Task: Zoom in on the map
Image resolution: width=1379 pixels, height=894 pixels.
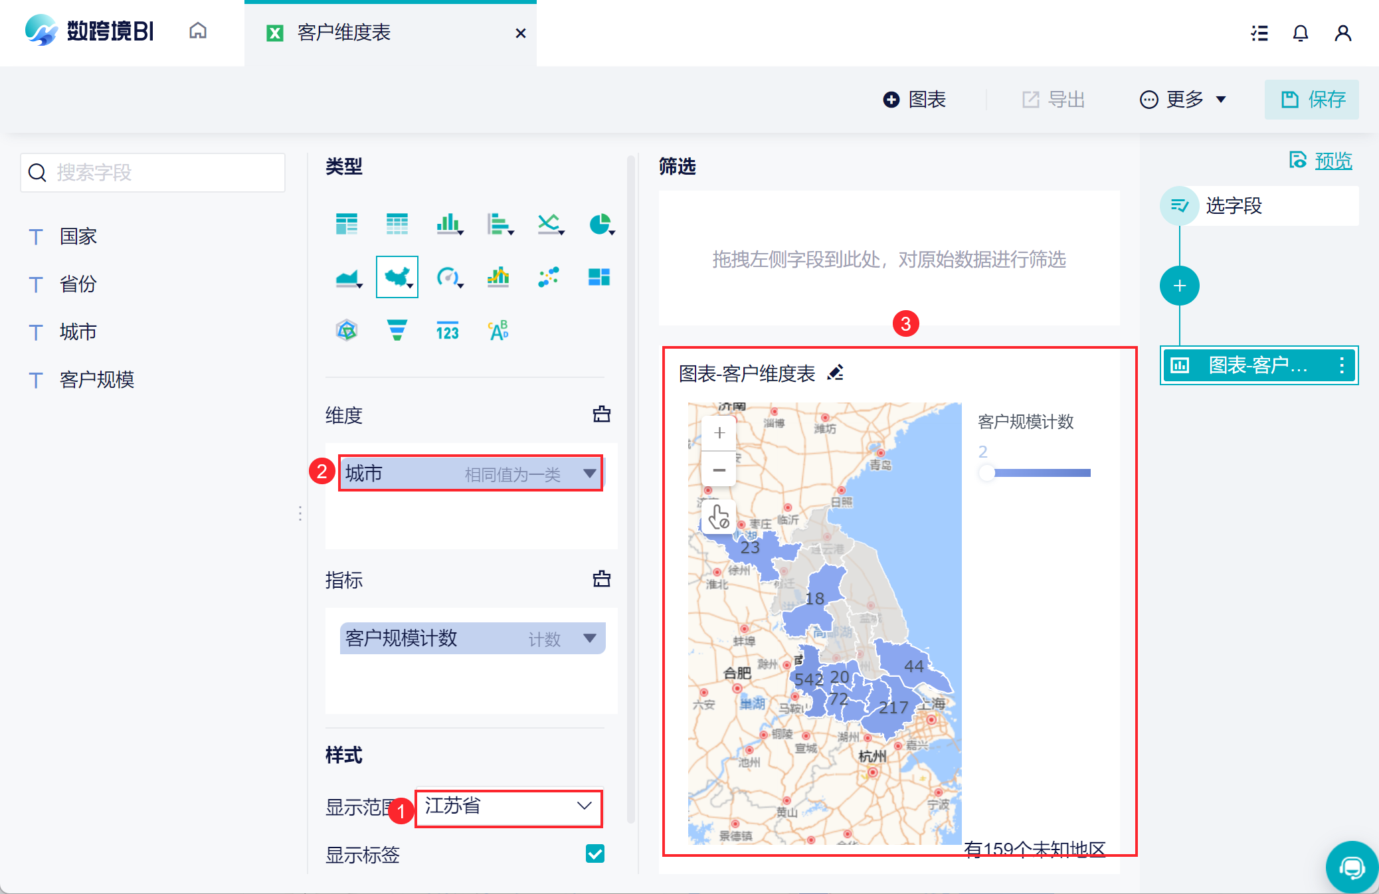Action: point(719,433)
